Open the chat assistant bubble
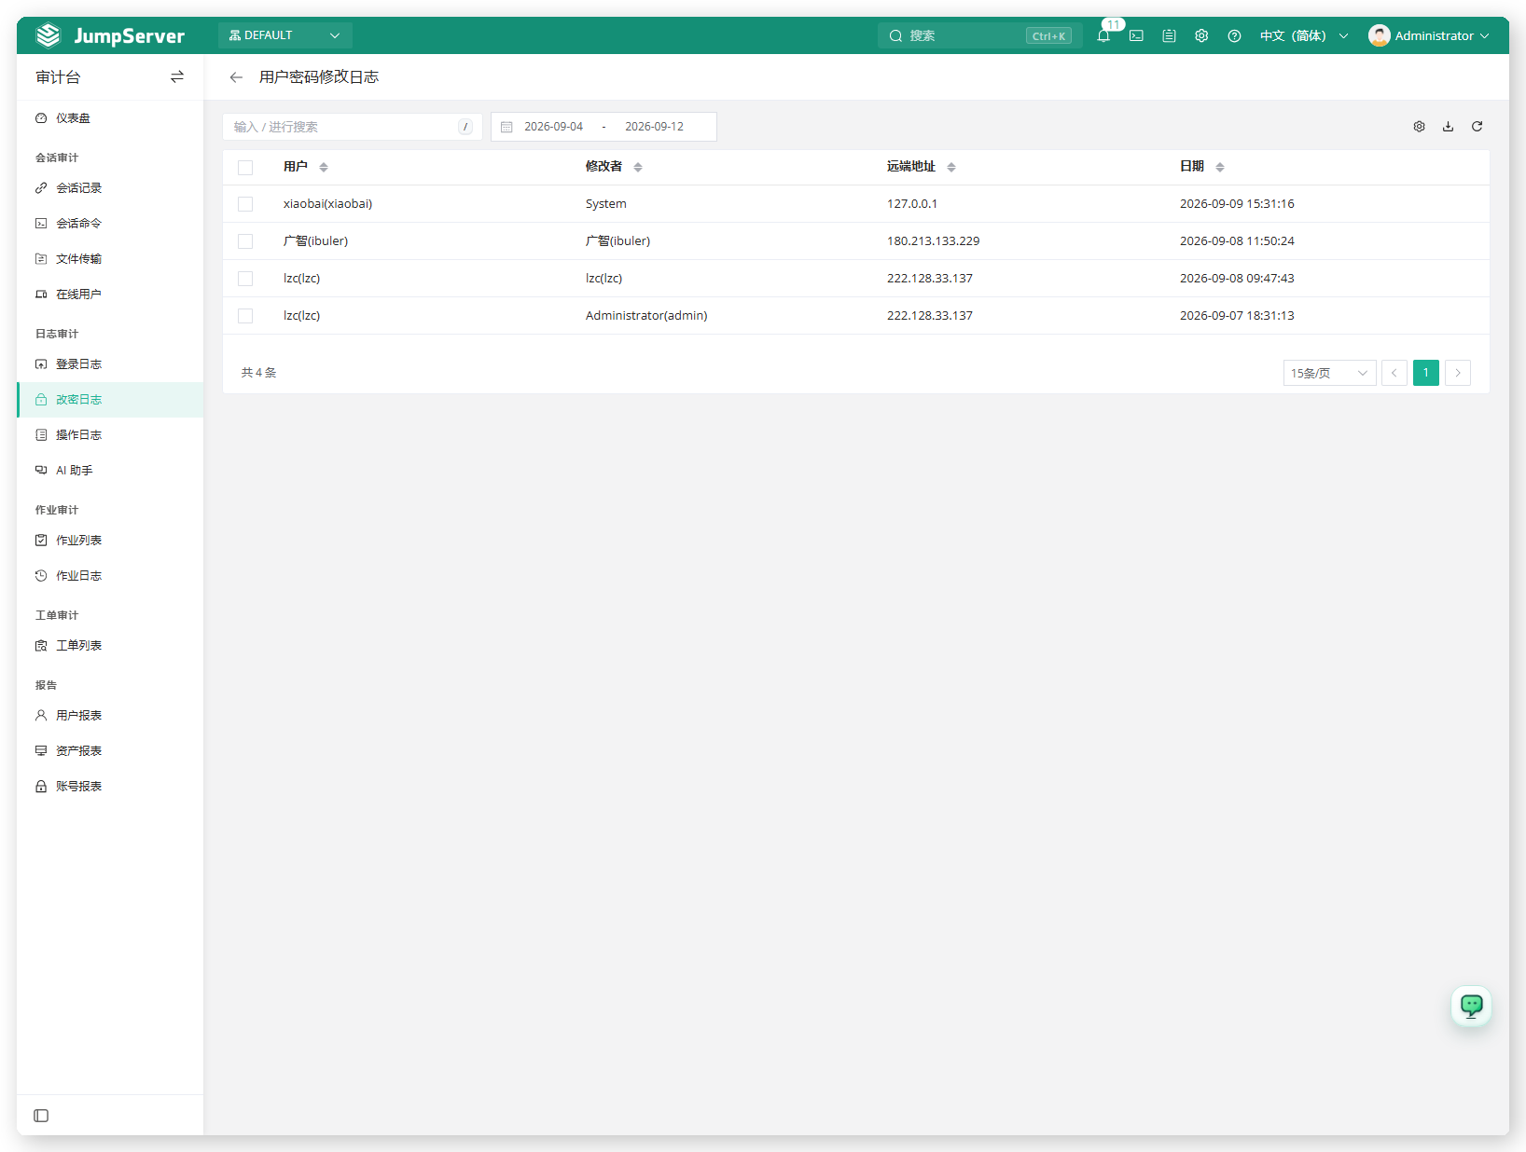1526x1152 pixels. click(1471, 1006)
